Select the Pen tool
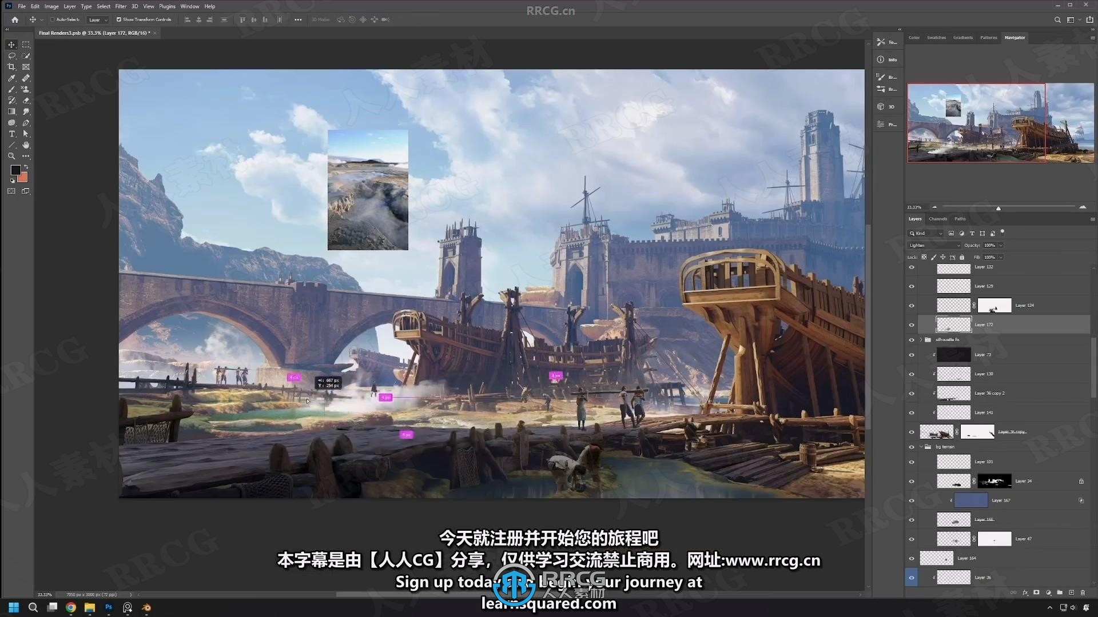This screenshot has width=1098, height=617. tap(26, 123)
